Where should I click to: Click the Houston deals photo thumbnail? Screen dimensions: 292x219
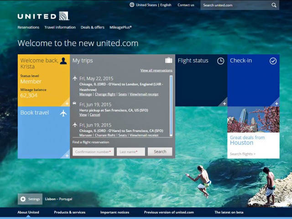(253, 120)
